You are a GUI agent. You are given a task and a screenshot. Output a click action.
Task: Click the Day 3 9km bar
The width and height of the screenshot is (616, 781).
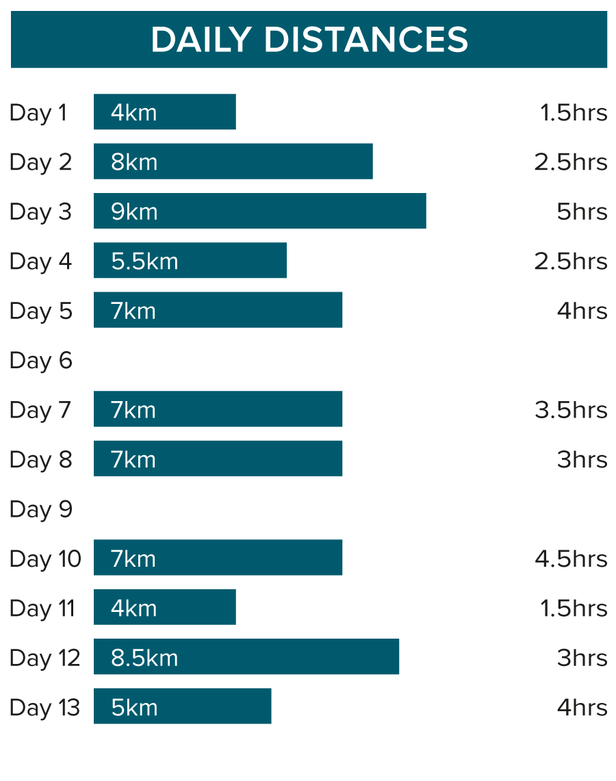click(260, 212)
